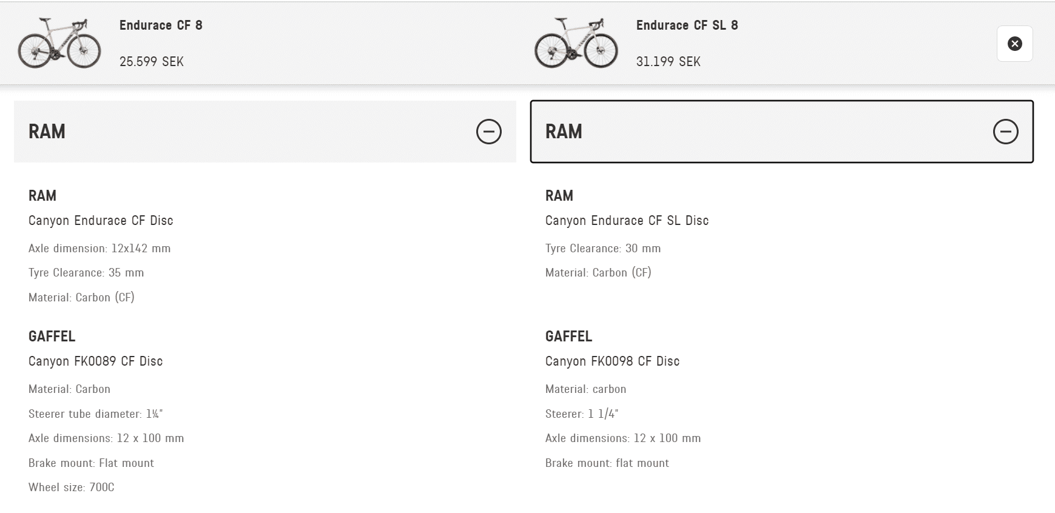
Task: Click the Axle dimension: 12x142 mm spec
Action: pyautogui.click(x=99, y=249)
